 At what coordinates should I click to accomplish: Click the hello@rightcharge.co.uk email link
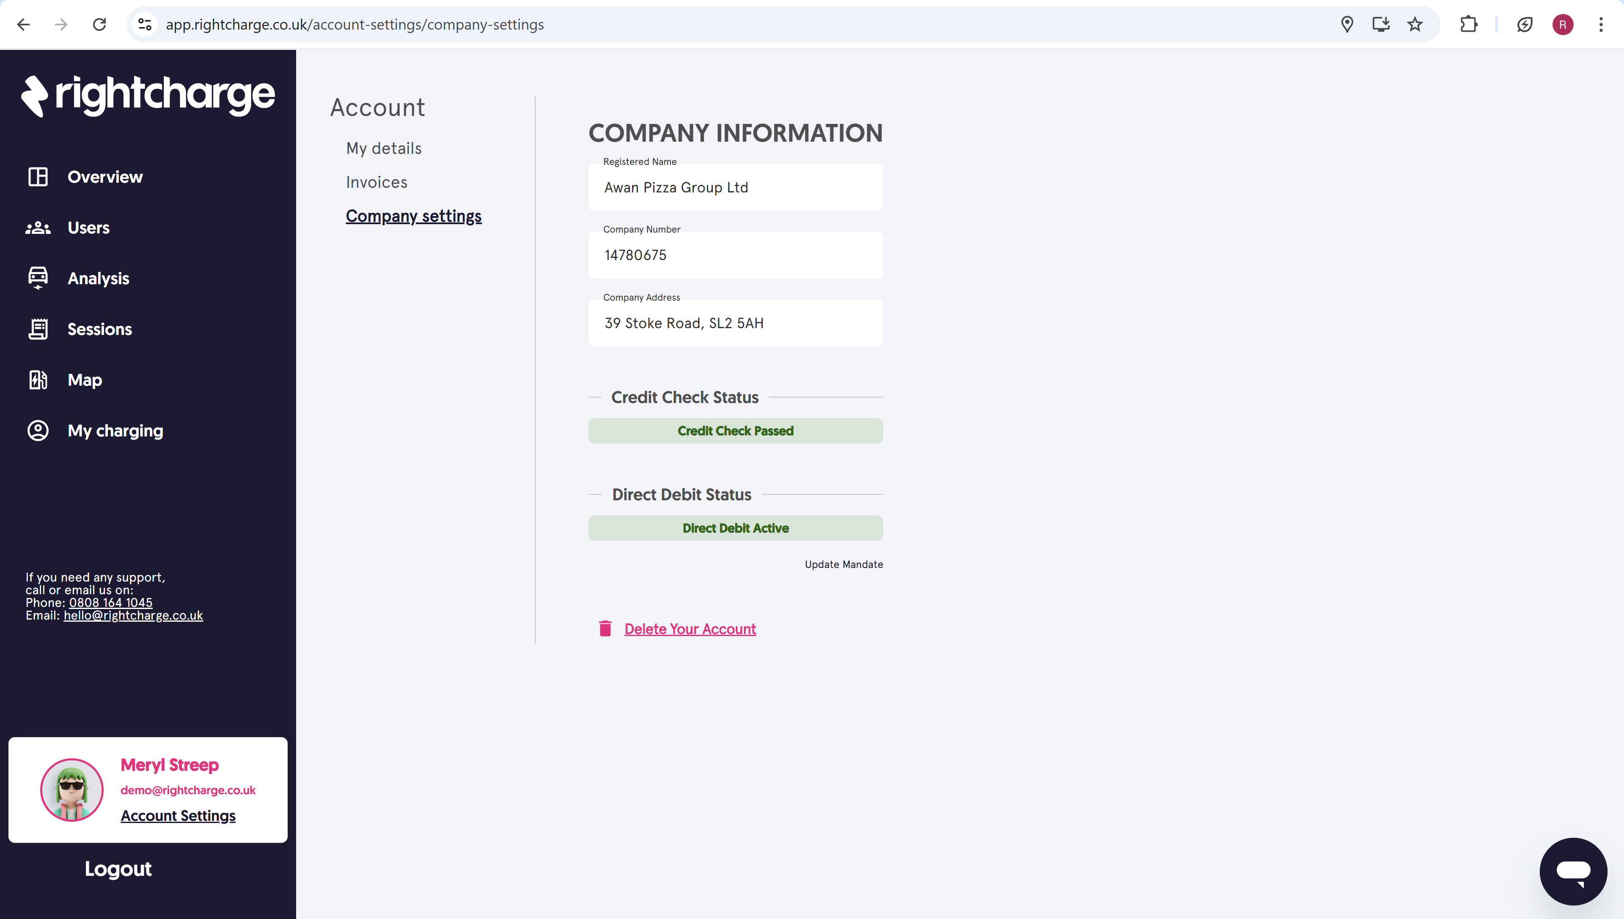(x=133, y=615)
